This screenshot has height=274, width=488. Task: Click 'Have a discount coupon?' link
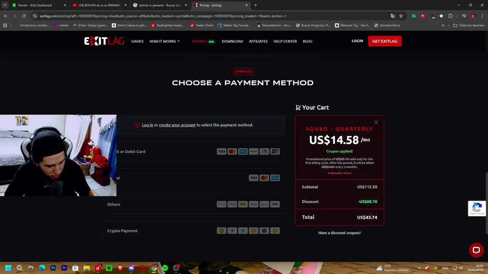click(x=339, y=233)
